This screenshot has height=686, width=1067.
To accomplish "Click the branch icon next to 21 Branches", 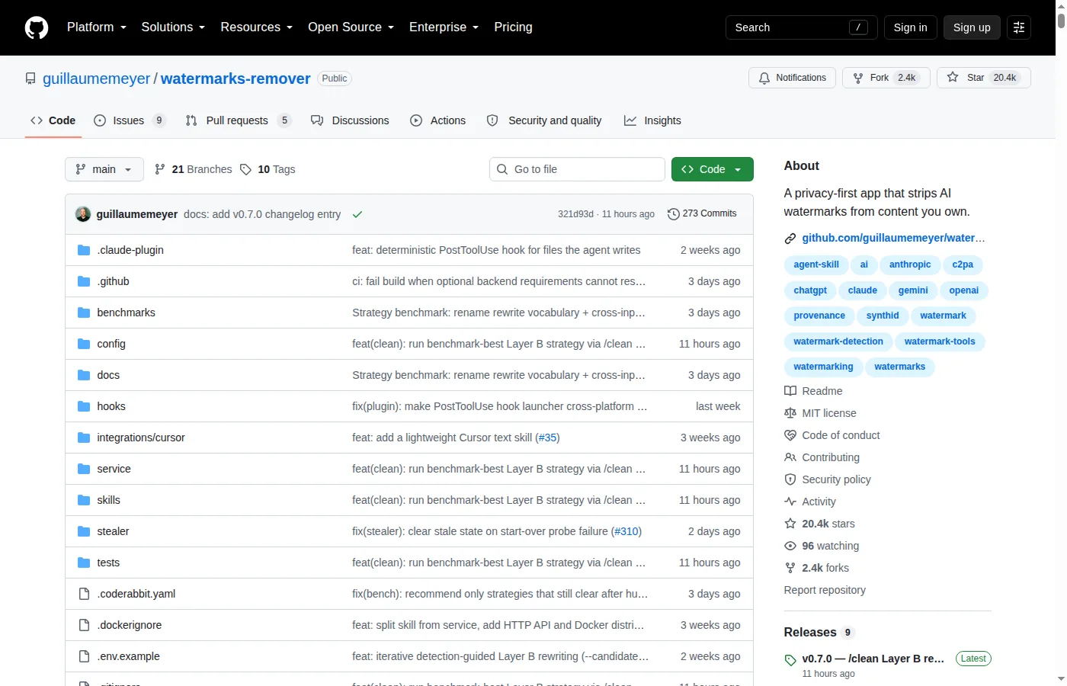I will [159, 169].
